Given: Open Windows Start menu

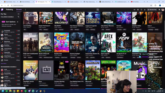Looking at the screenshot, I should [3, 91].
